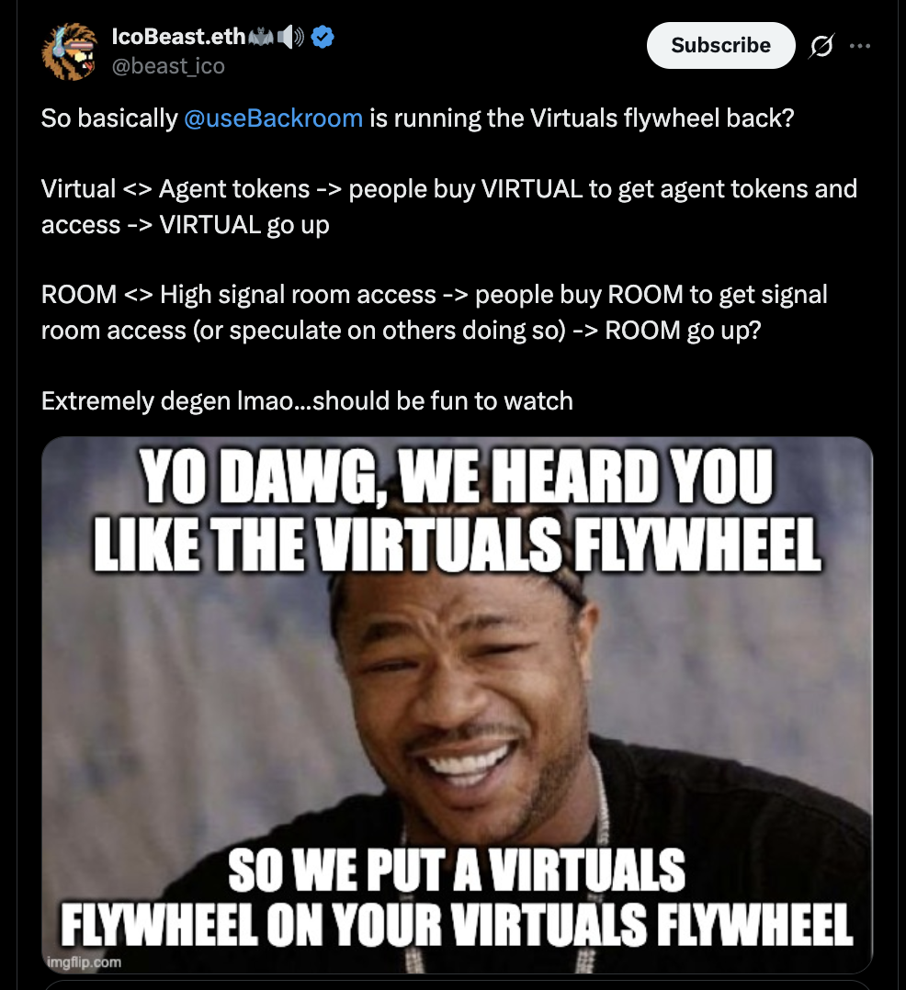906x990 pixels.
Task: Click the bat emoji in the display name
Action: [261, 38]
